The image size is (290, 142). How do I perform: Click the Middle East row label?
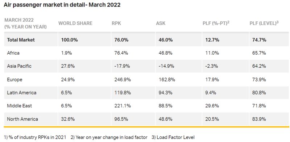click(x=20, y=106)
